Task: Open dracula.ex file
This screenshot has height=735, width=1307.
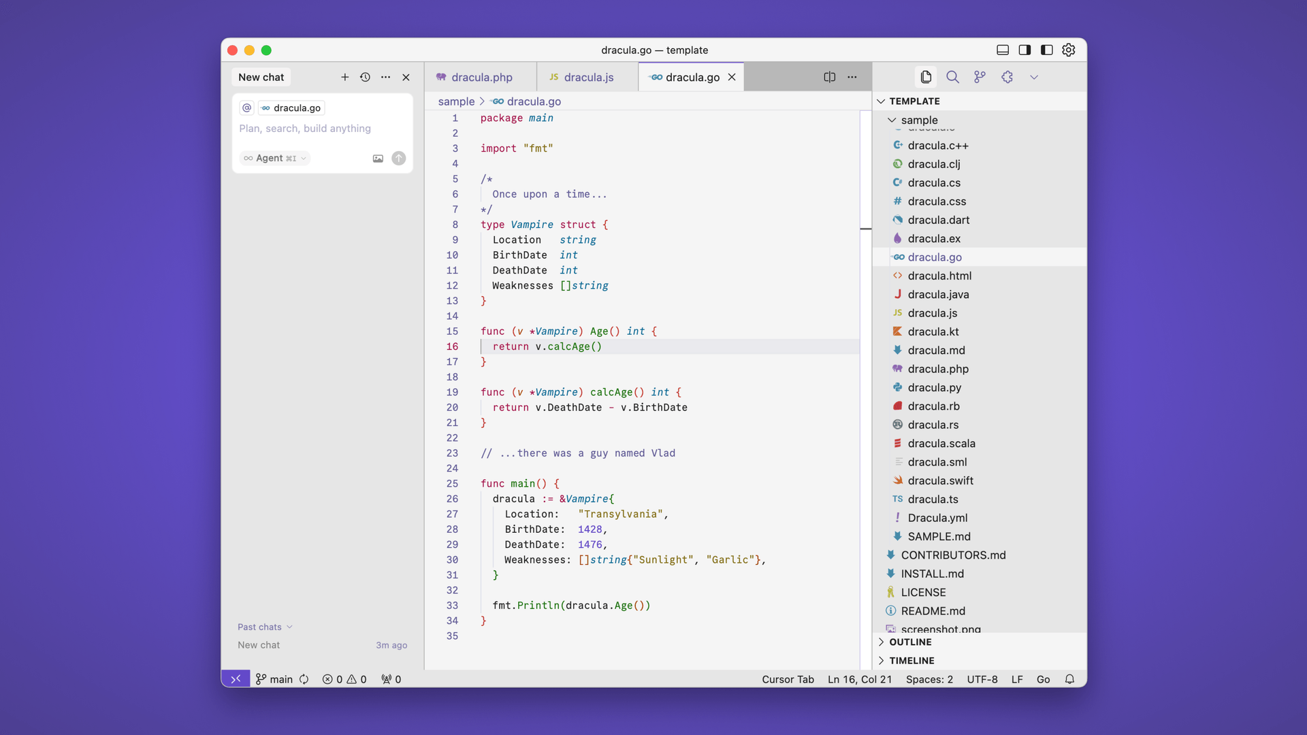Action: [x=980, y=239]
